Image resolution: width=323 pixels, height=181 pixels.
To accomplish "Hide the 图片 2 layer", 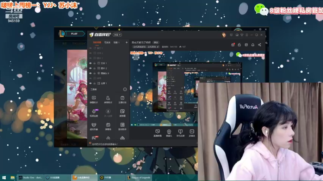I will (90, 68).
